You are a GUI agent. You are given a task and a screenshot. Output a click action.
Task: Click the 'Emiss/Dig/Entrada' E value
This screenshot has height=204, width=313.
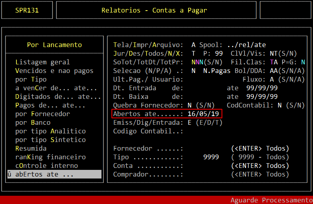(190, 122)
